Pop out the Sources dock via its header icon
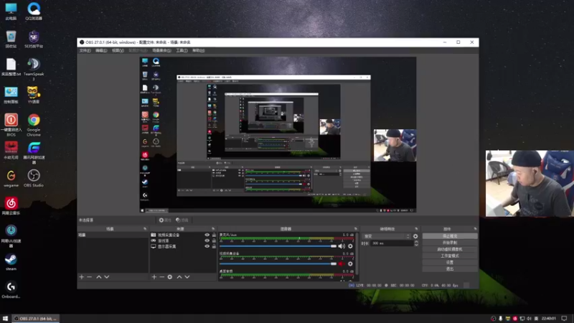 pyautogui.click(x=213, y=229)
